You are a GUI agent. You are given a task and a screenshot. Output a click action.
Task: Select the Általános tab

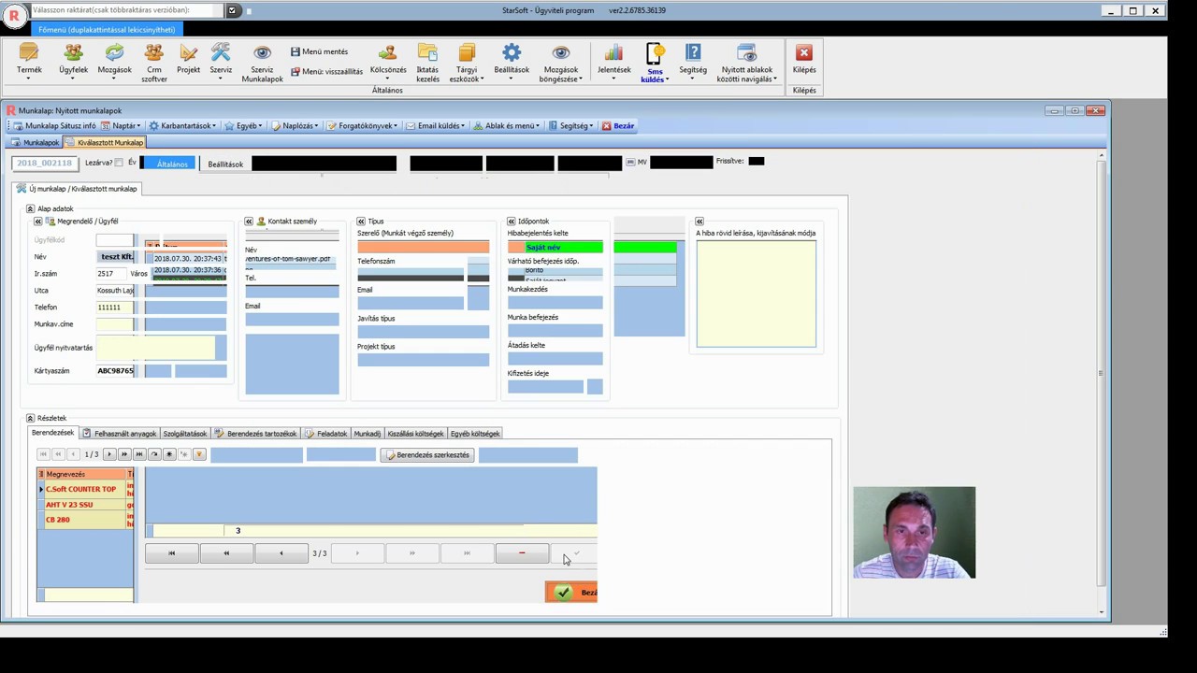point(171,164)
